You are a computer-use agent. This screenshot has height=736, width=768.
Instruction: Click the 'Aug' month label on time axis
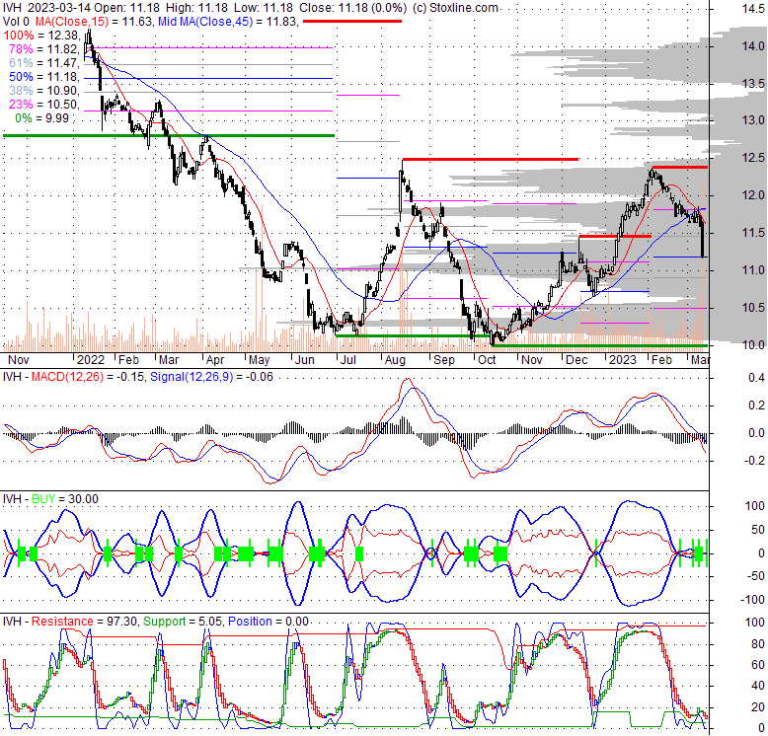(x=395, y=360)
